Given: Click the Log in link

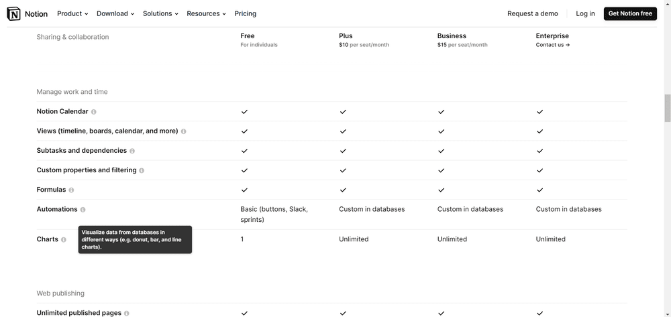Looking at the screenshot, I should pyautogui.click(x=585, y=13).
